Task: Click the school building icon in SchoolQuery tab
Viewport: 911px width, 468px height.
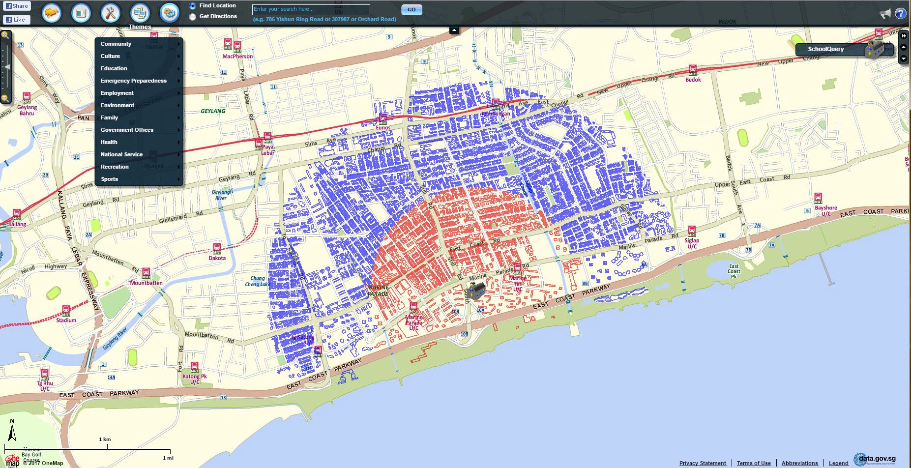Action: click(x=875, y=49)
